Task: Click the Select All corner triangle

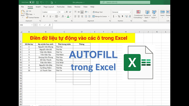Action: 21,32
